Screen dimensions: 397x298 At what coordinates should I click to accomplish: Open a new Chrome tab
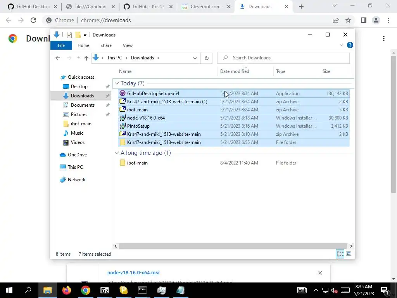[301, 7]
